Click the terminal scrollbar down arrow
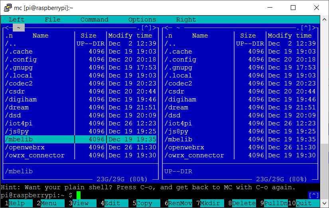This screenshot has width=329, height=208. [x=324, y=203]
